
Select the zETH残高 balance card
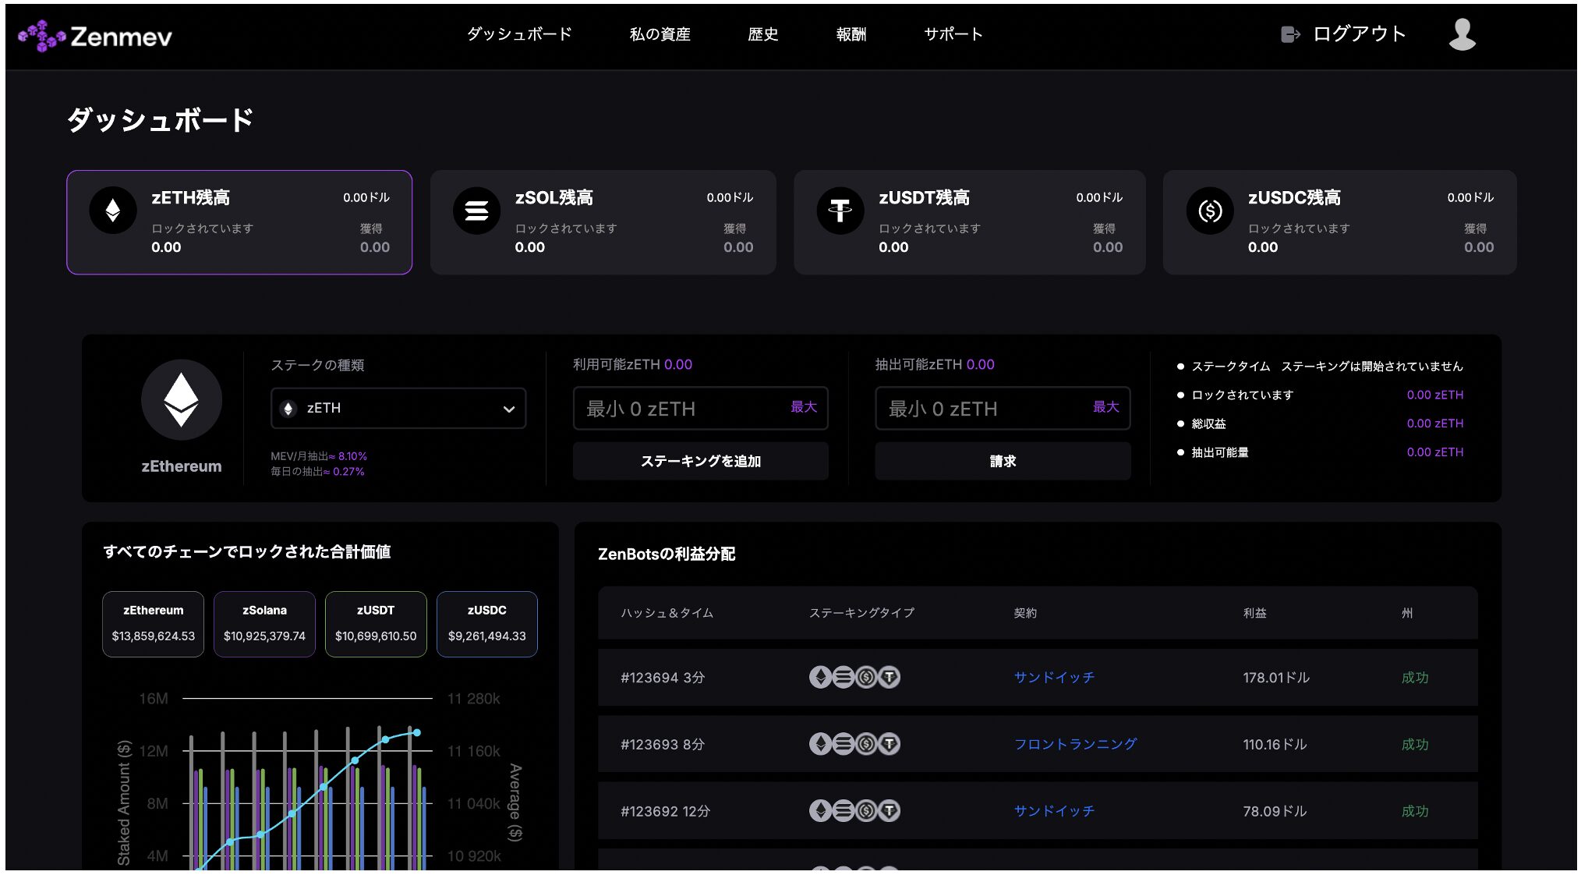(x=239, y=222)
